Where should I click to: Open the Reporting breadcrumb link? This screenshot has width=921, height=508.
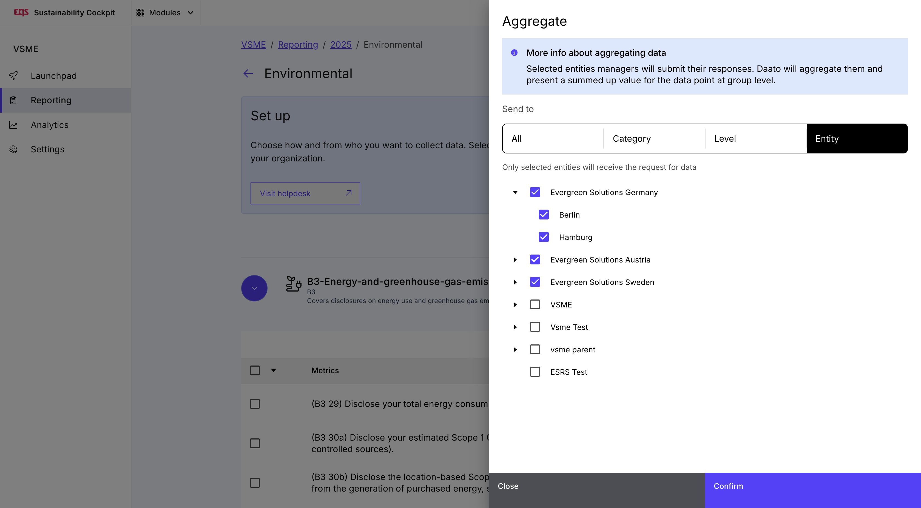click(298, 45)
